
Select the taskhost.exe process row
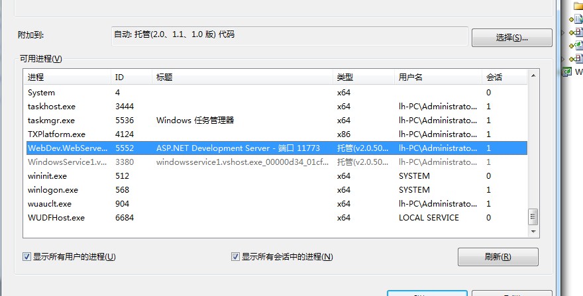(277, 107)
